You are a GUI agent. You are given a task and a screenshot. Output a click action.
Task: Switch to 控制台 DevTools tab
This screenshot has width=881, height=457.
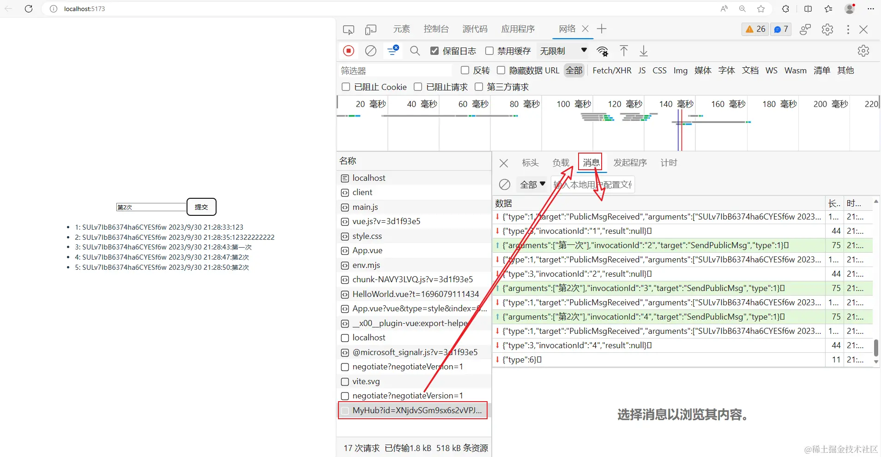pos(436,29)
